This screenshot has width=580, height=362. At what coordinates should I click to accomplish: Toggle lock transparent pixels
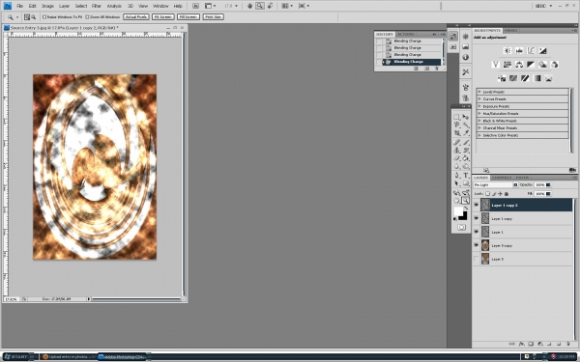[488, 194]
